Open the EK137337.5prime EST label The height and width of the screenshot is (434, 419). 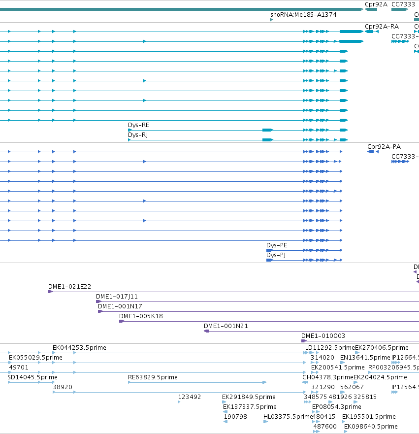(250, 407)
